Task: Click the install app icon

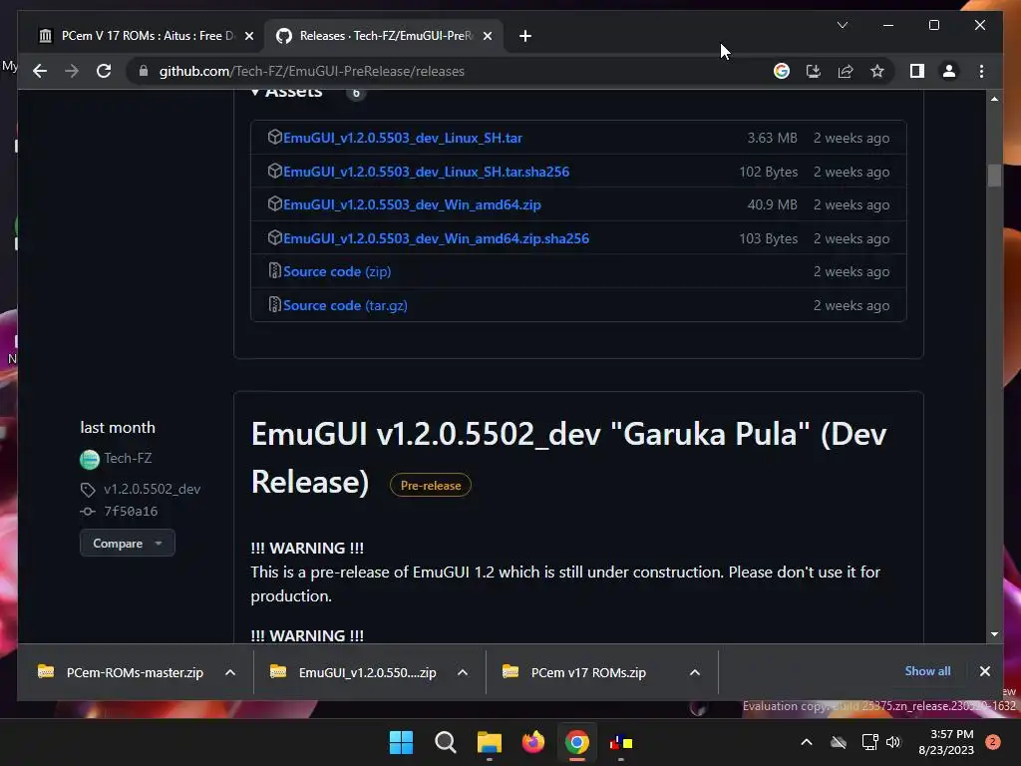Action: click(814, 71)
